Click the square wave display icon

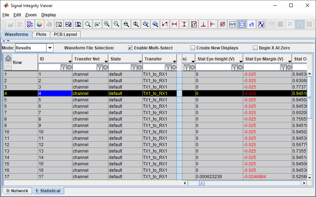(232, 25)
